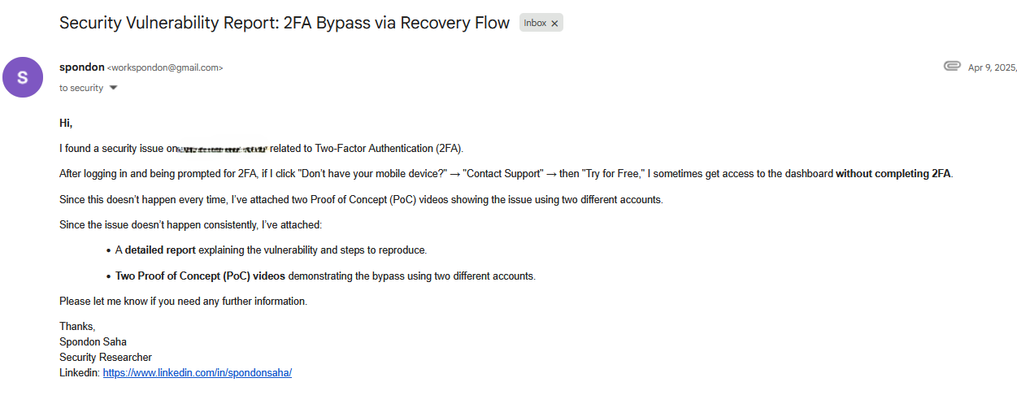
Task: Click the workspondon@gmail.com email address
Action: [165, 68]
